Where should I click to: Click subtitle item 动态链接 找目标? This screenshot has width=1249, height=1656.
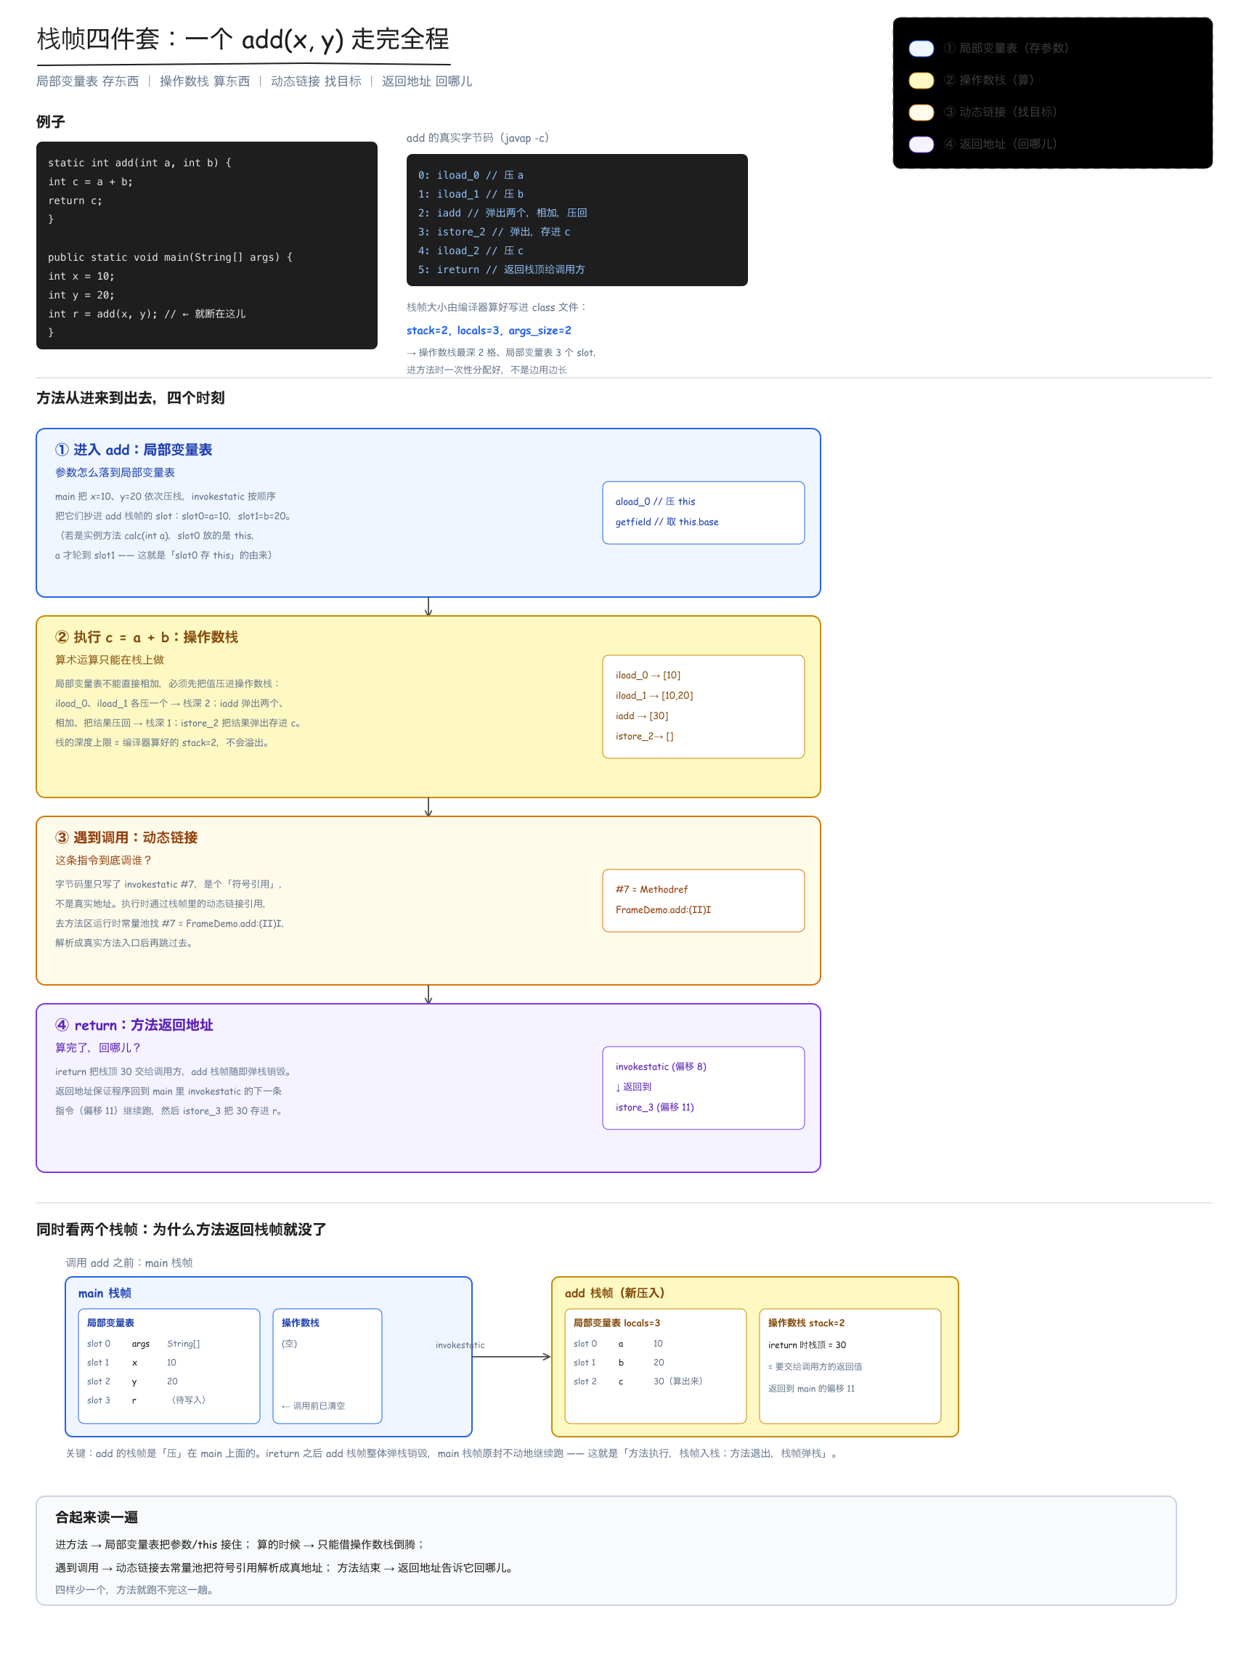(316, 81)
